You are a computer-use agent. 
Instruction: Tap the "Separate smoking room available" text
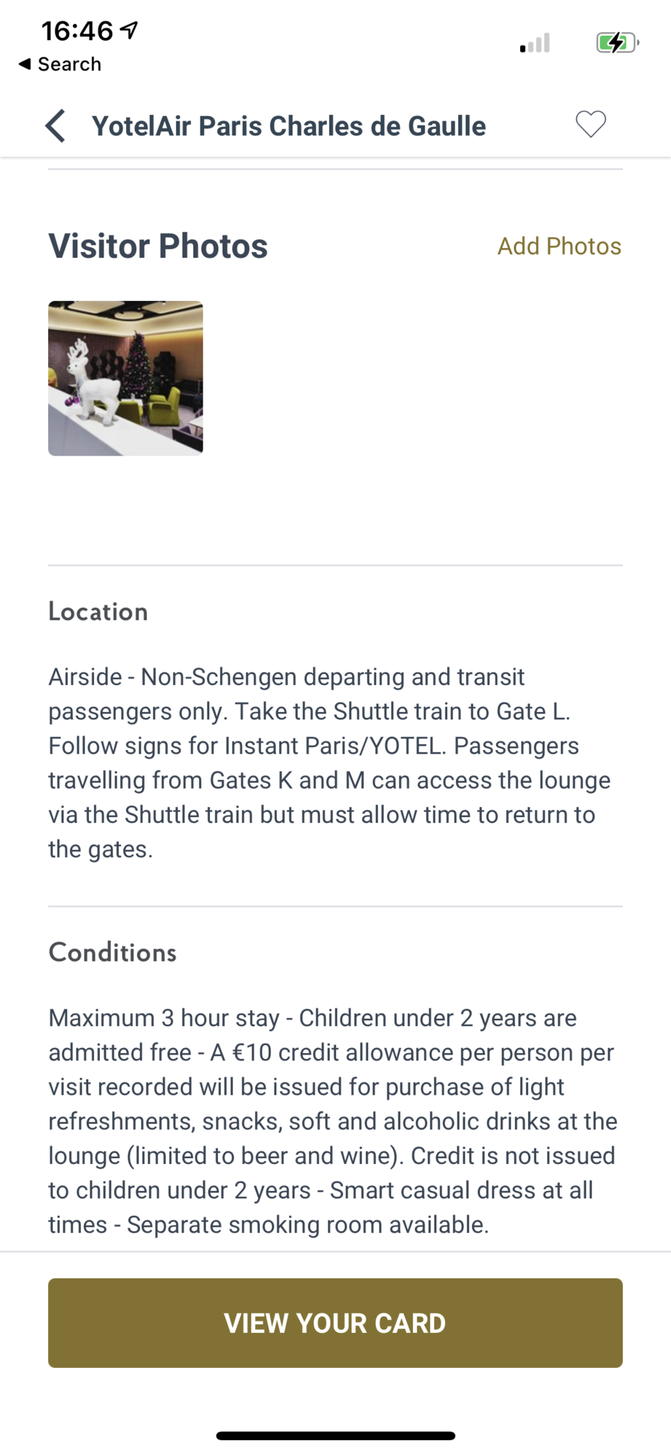(x=307, y=1225)
